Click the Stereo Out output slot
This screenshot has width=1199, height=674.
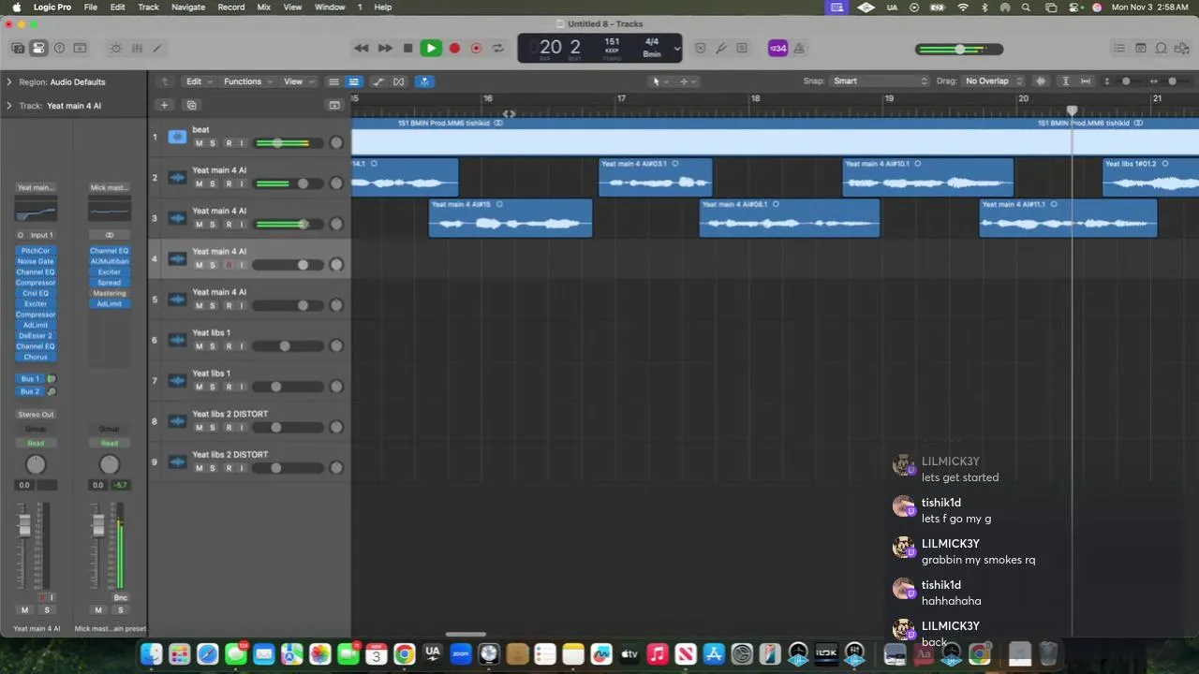(x=36, y=414)
